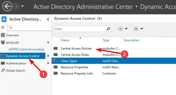Click the Central Access Policies folder icon
This screenshot has width=176, height=95.
click(56, 48)
